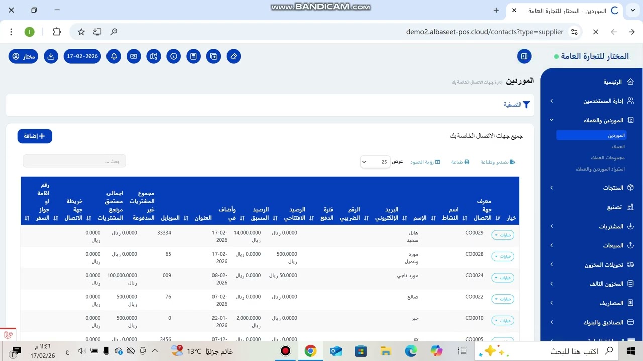Expand تحويلات المخزون sidebar menu
The width and height of the screenshot is (643, 361).
[592, 265]
